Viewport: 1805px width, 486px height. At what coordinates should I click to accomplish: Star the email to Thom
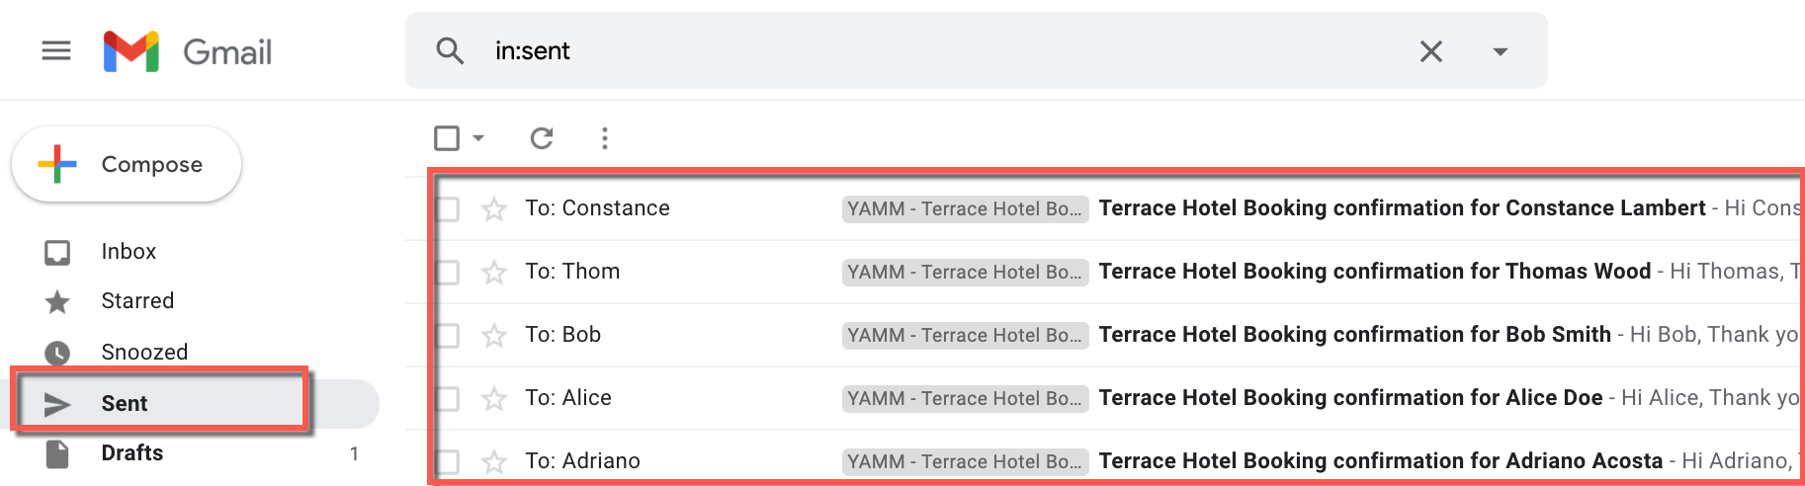(494, 272)
